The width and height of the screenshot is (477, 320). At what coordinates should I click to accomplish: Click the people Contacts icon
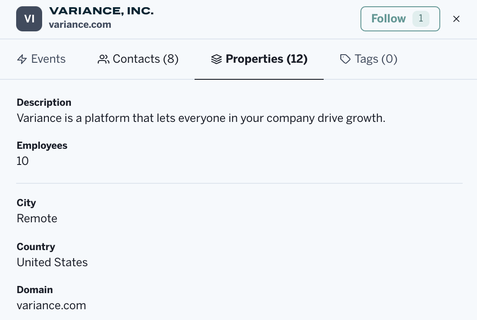(x=104, y=59)
